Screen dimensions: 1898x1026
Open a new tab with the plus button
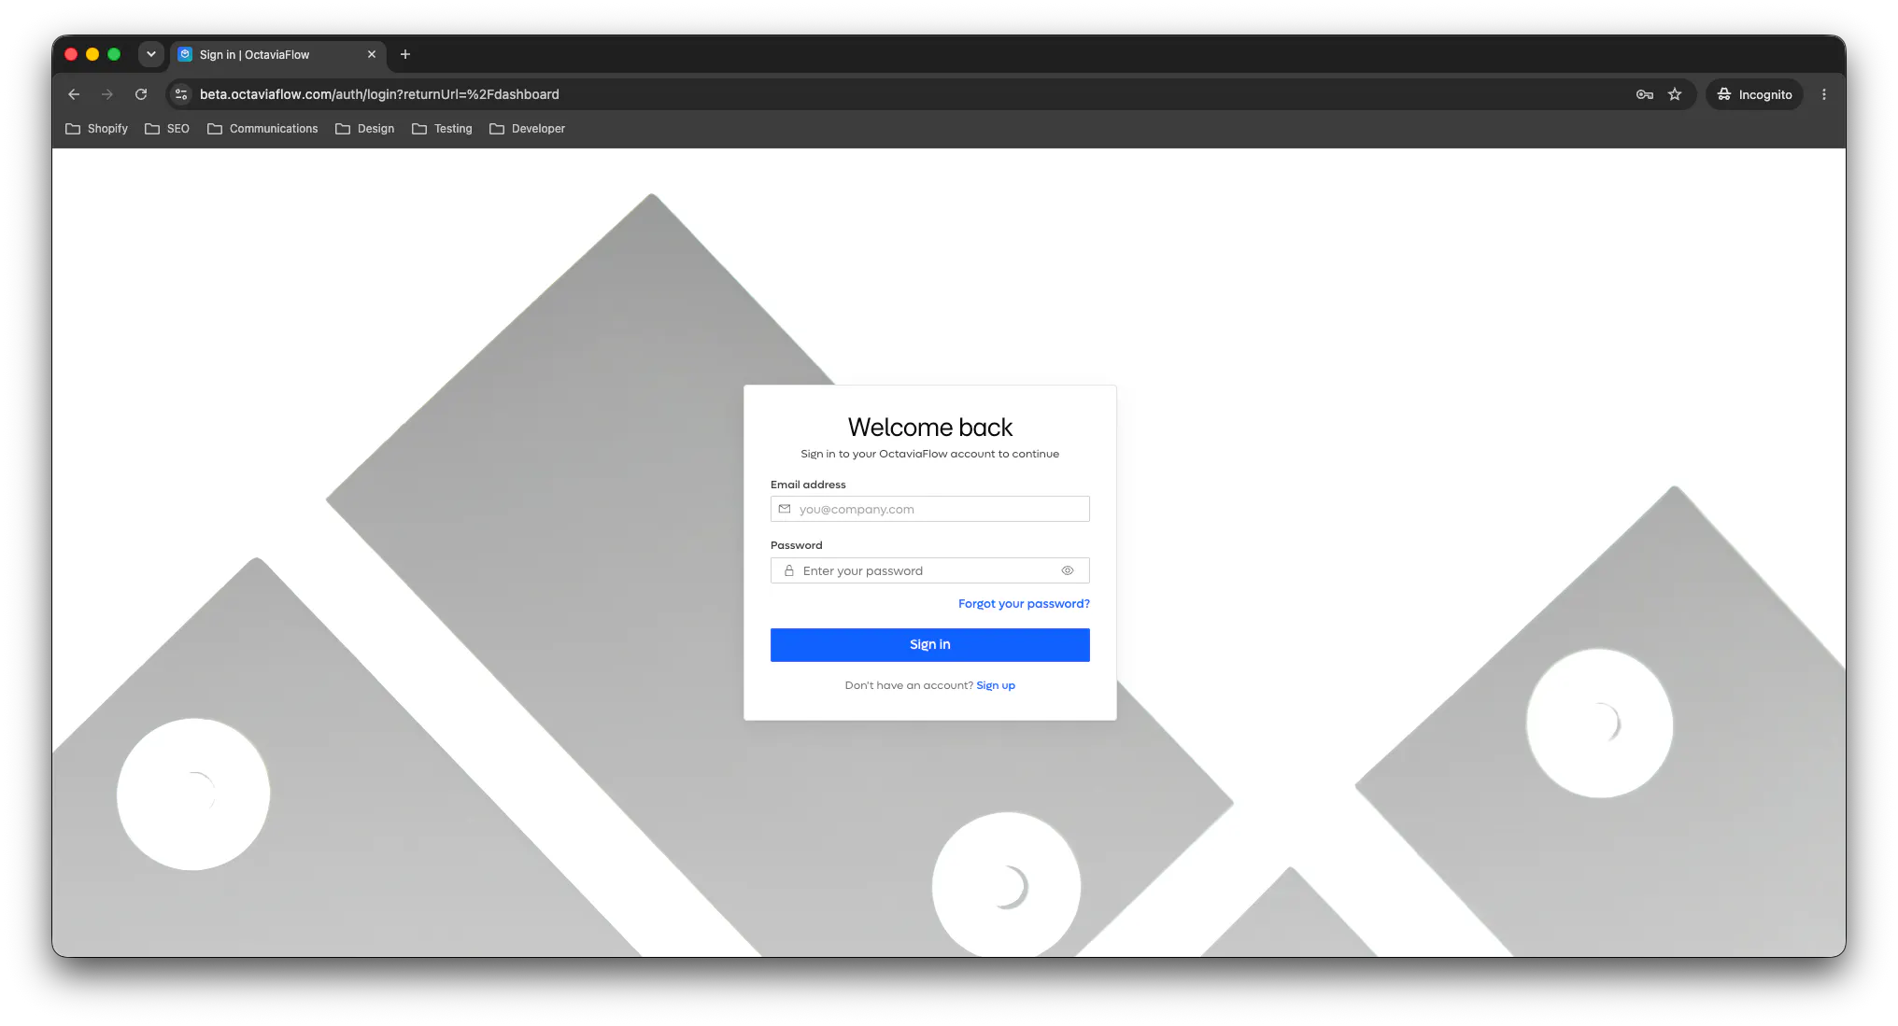405,54
